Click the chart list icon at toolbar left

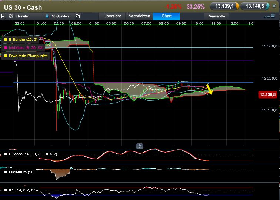[3, 16]
